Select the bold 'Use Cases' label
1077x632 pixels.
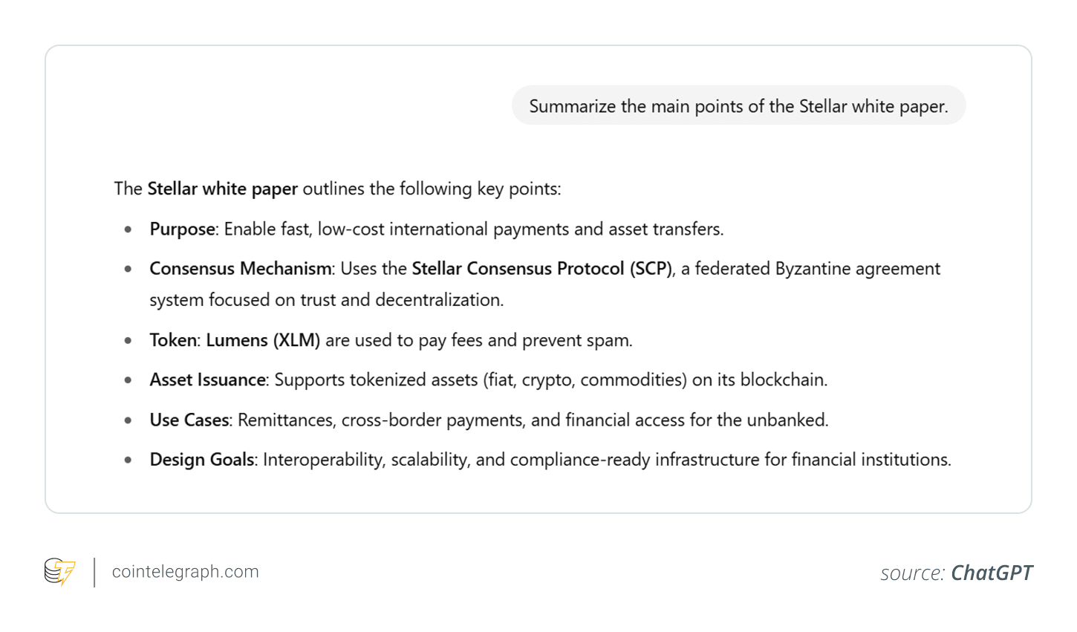click(x=189, y=420)
